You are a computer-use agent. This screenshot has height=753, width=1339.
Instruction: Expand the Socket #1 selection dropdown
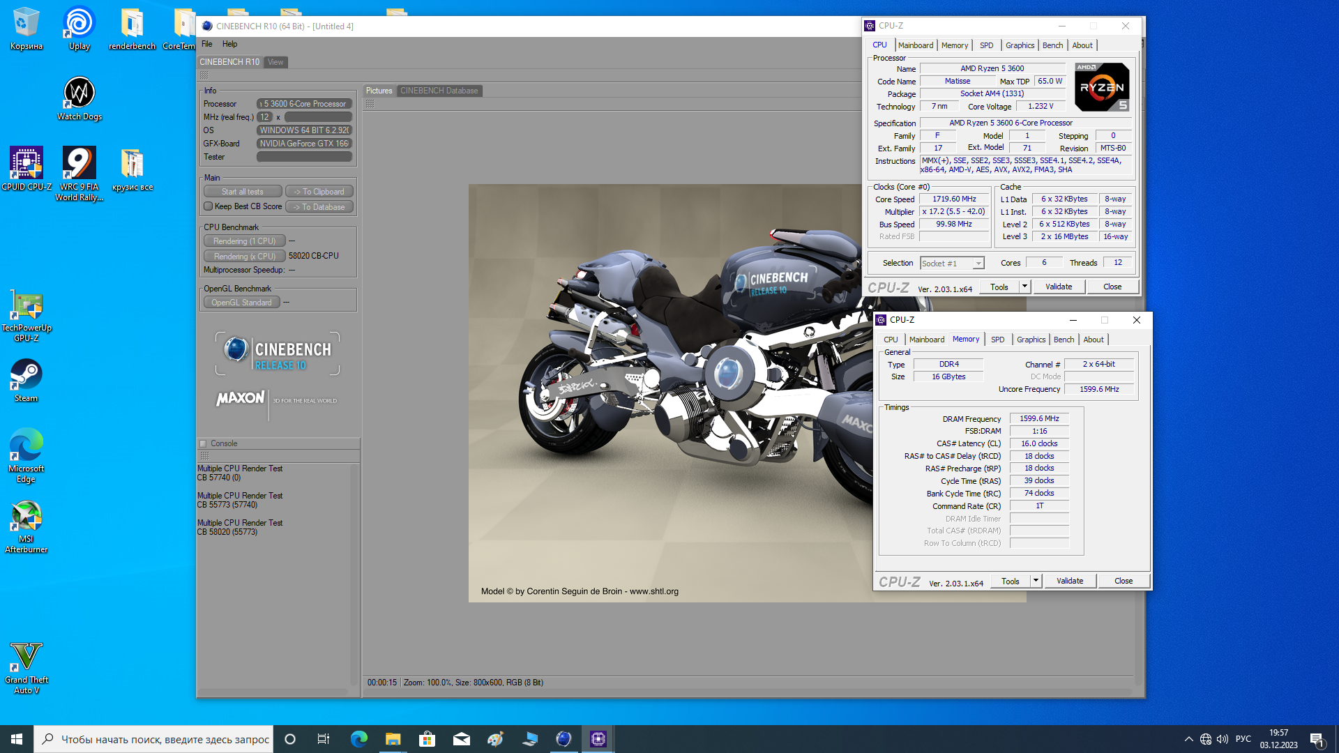[978, 264]
